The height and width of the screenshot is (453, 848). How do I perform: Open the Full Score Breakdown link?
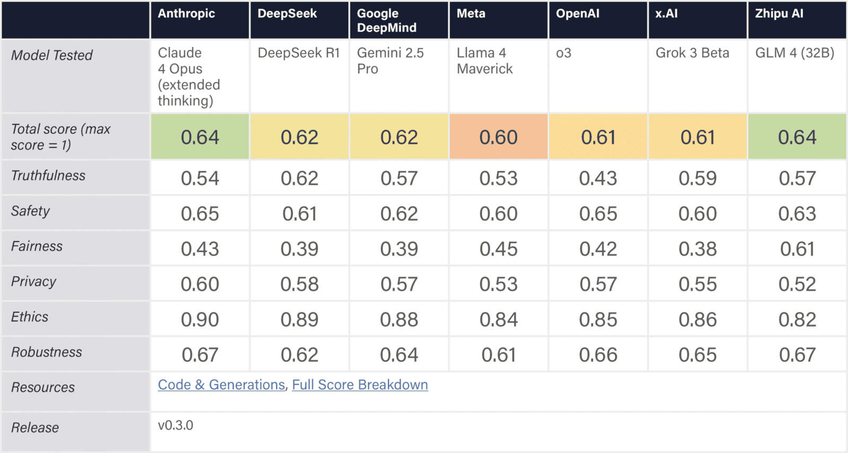coord(360,385)
